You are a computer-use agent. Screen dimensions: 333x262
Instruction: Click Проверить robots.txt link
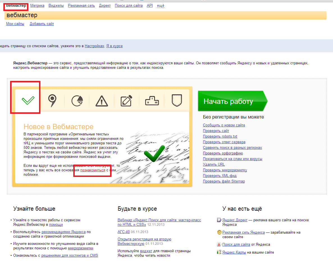tap(220, 136)
